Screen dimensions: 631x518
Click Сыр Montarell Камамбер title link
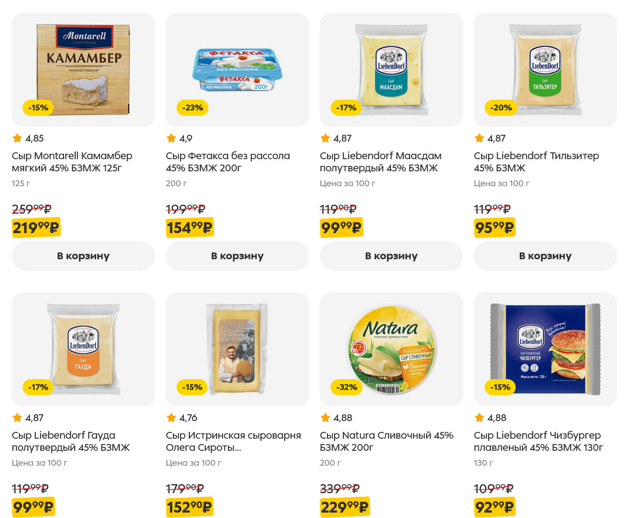[72, 162]
